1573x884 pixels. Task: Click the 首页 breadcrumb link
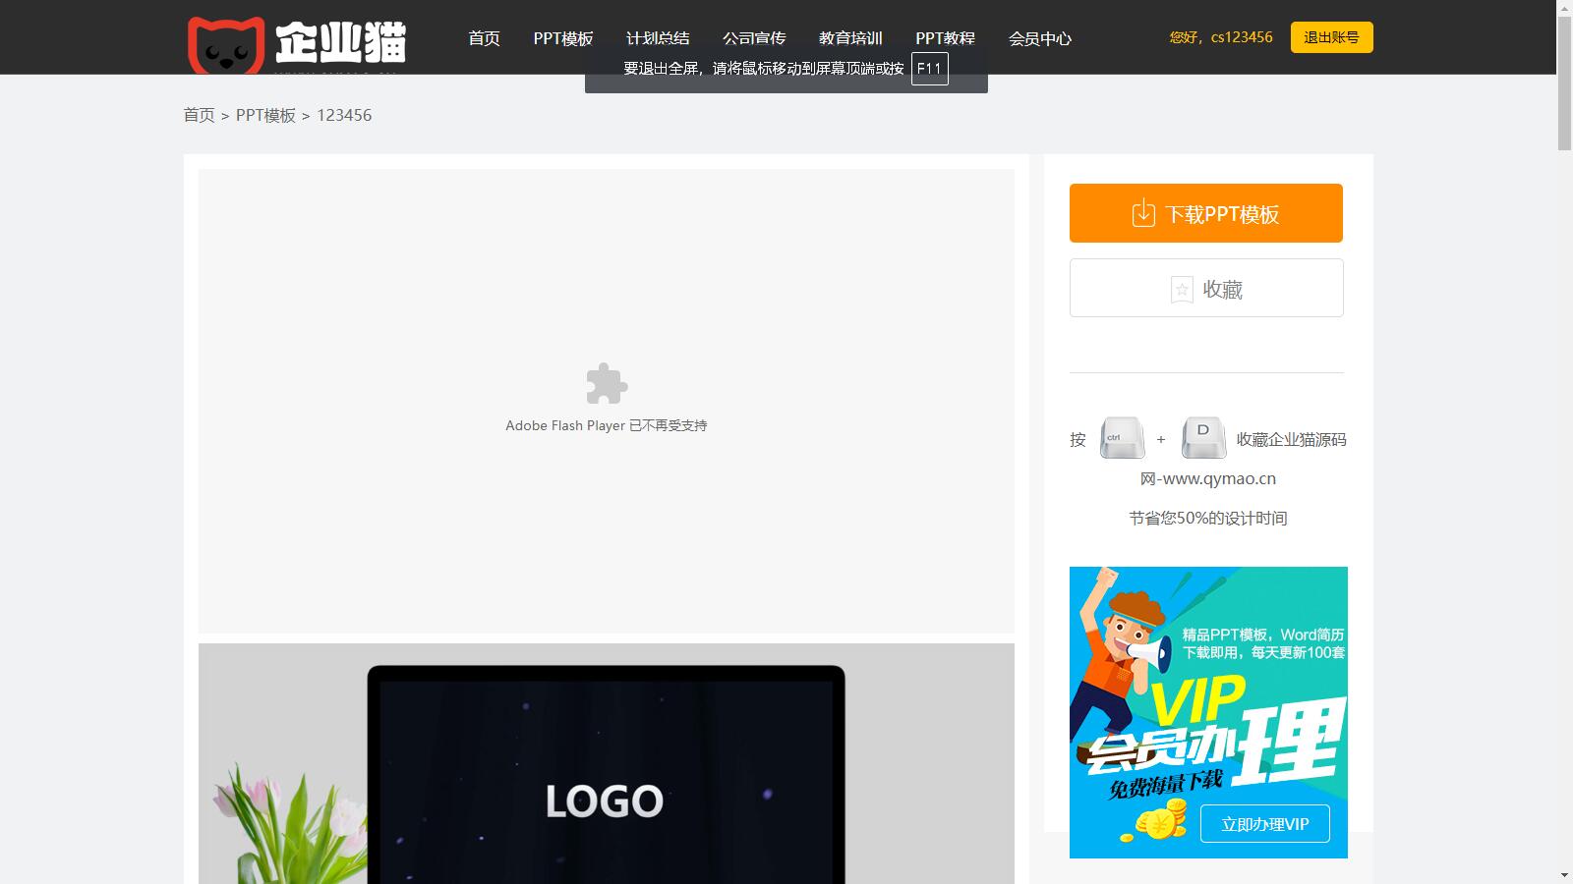click(199, 115)
